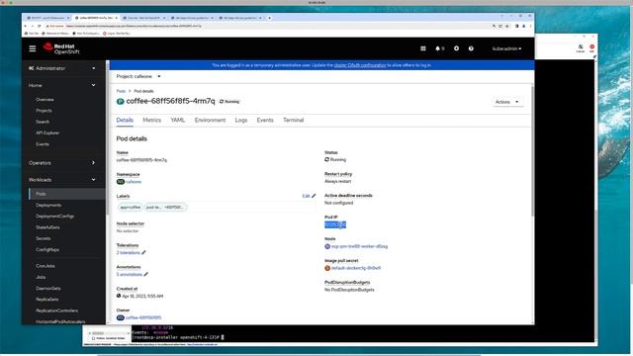Open default-dockercfg image pull secret link
The image size is (633, 356).
(x=356, y=268)
